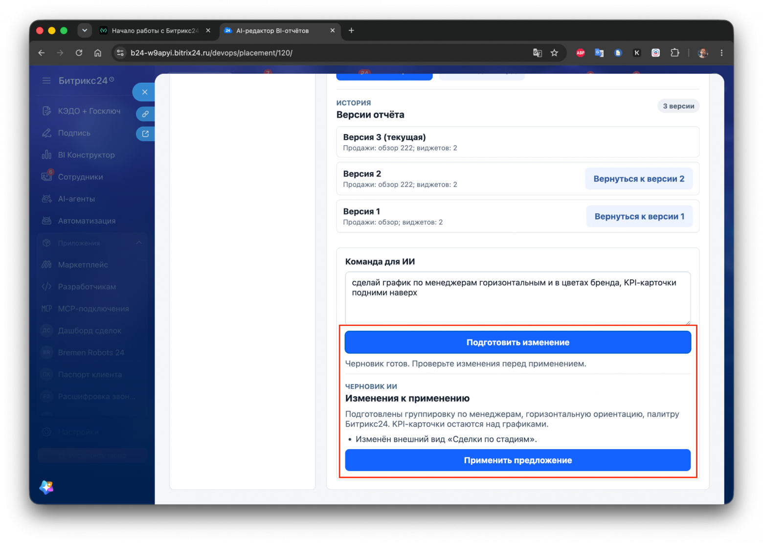Open Дашборд сделок app
763x543 pixels.
tap(90, 331)
